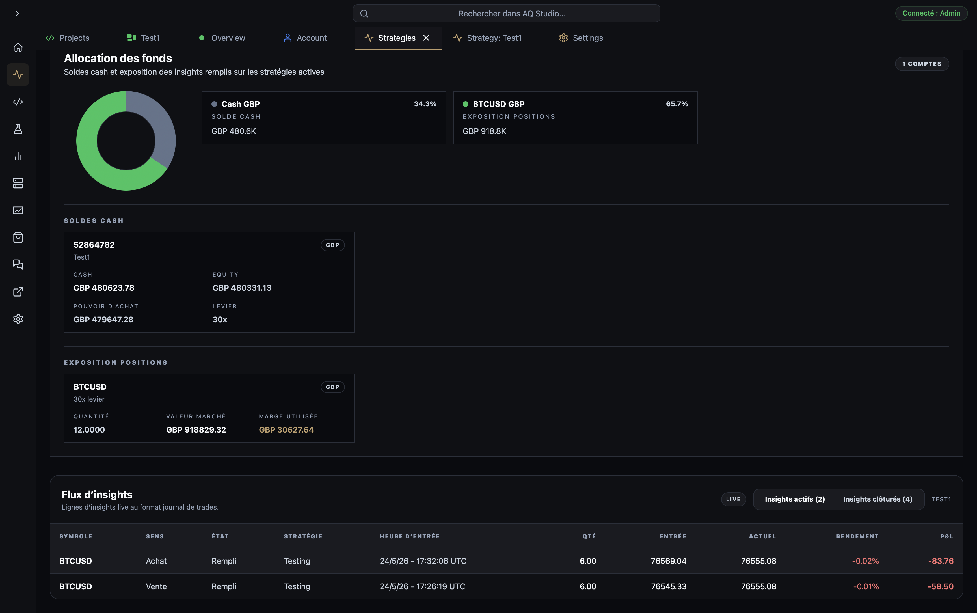Open the server stack icon in sidebar

[x=18, y=183]
